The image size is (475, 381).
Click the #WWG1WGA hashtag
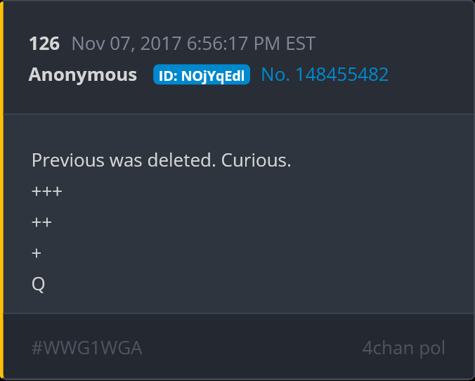(86, 348)
